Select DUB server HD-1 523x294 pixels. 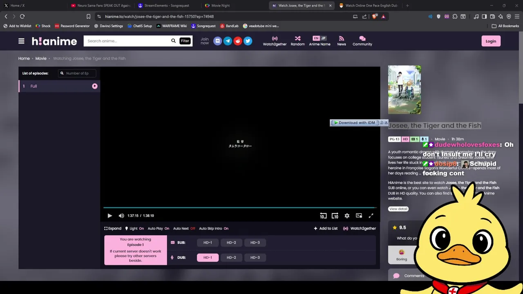208,257
